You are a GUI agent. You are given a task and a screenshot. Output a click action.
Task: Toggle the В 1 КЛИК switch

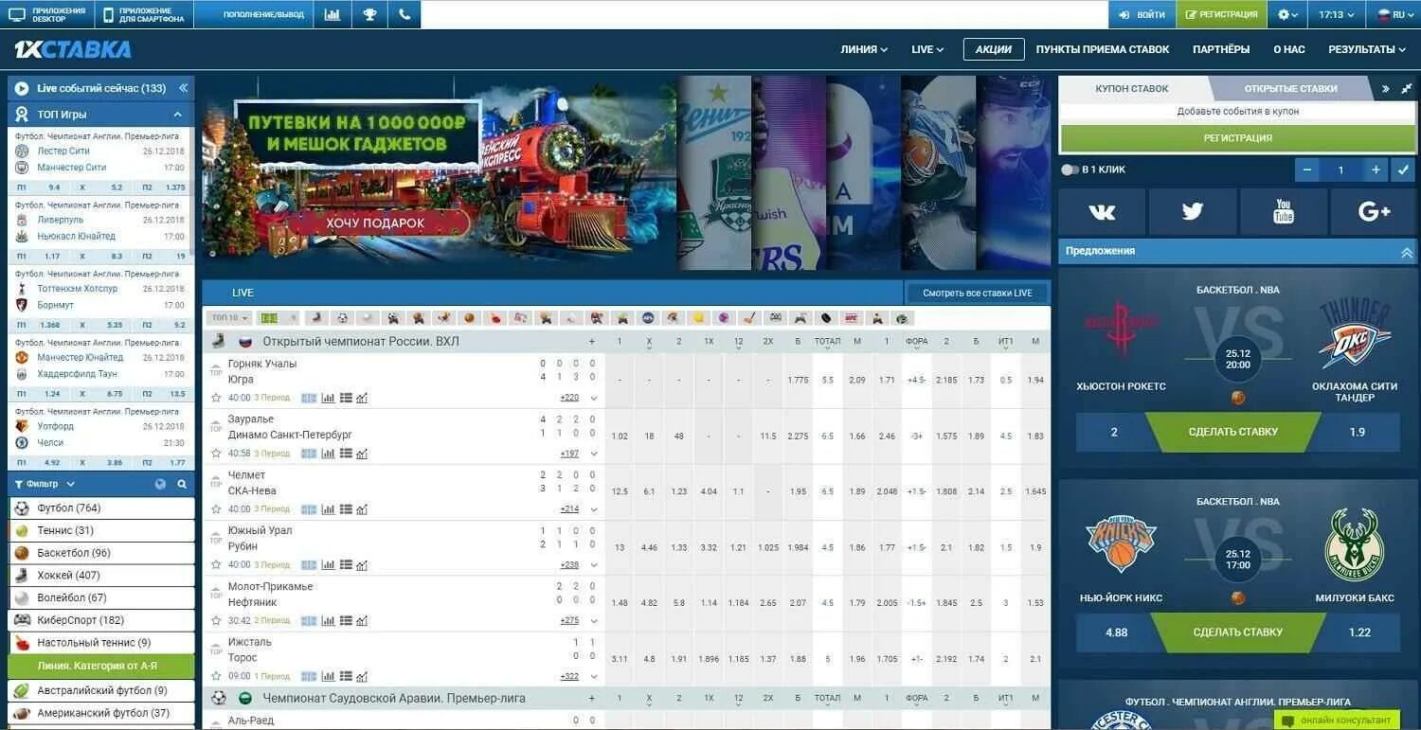pos(1070,169)
